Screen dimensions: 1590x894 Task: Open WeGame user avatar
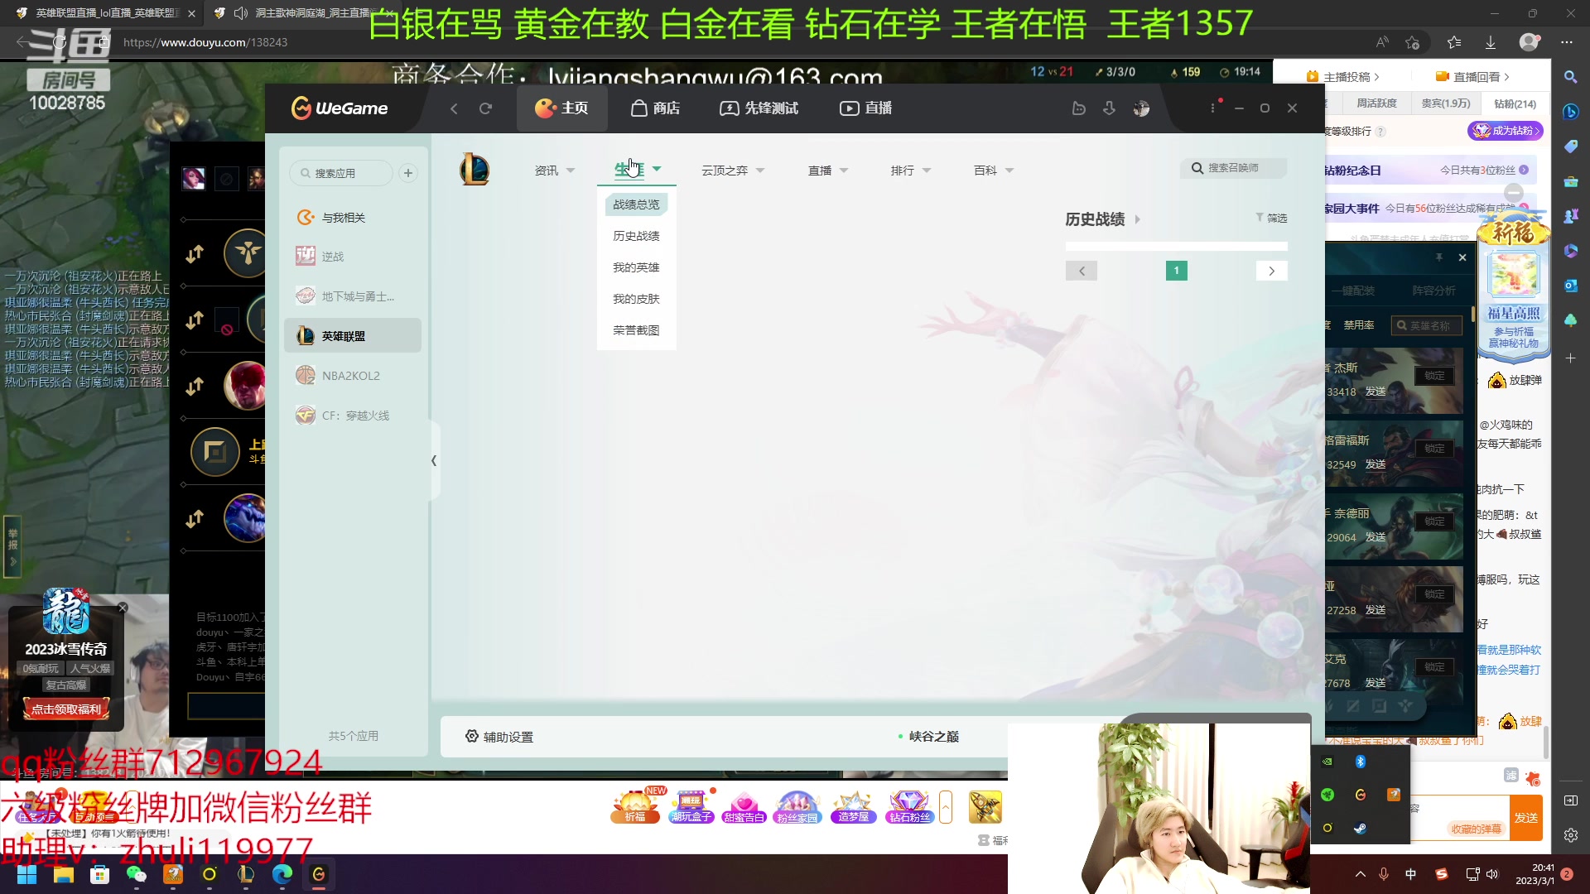[1141, 108]
